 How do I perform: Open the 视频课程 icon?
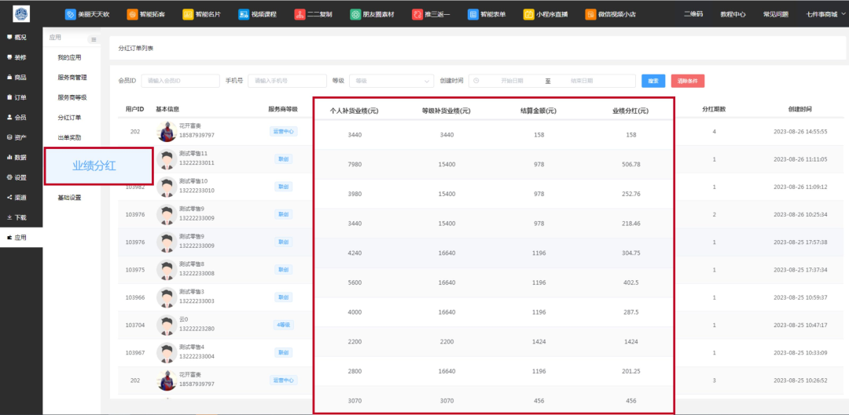pos(244,14)
